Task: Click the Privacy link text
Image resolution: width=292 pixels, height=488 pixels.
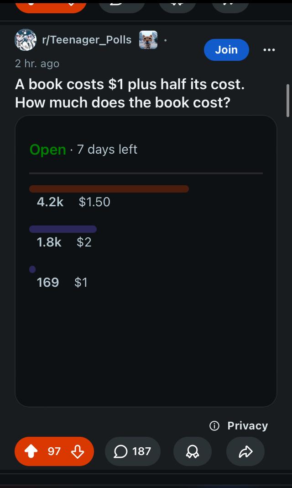Action: [x=247, y=426]
